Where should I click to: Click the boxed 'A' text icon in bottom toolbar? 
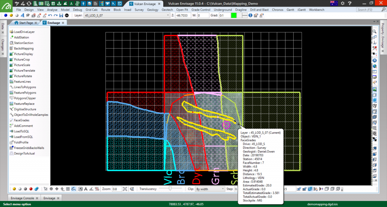point(80,189)
